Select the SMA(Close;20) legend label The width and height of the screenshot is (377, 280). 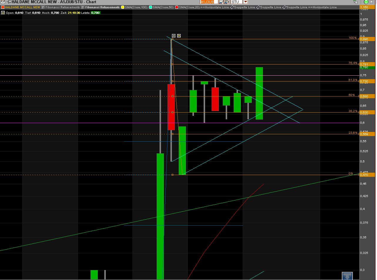click(189, 7)
